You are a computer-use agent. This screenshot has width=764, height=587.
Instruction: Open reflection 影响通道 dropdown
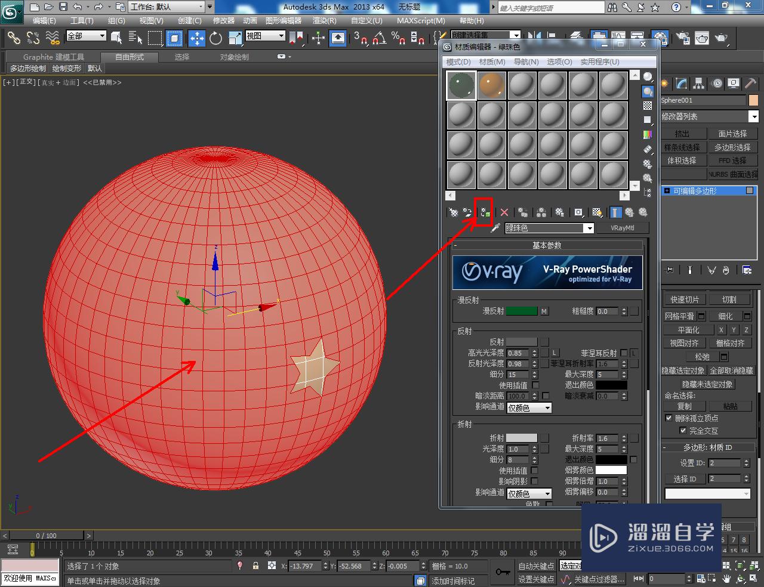pyautogui.click(x=529, y=408)
